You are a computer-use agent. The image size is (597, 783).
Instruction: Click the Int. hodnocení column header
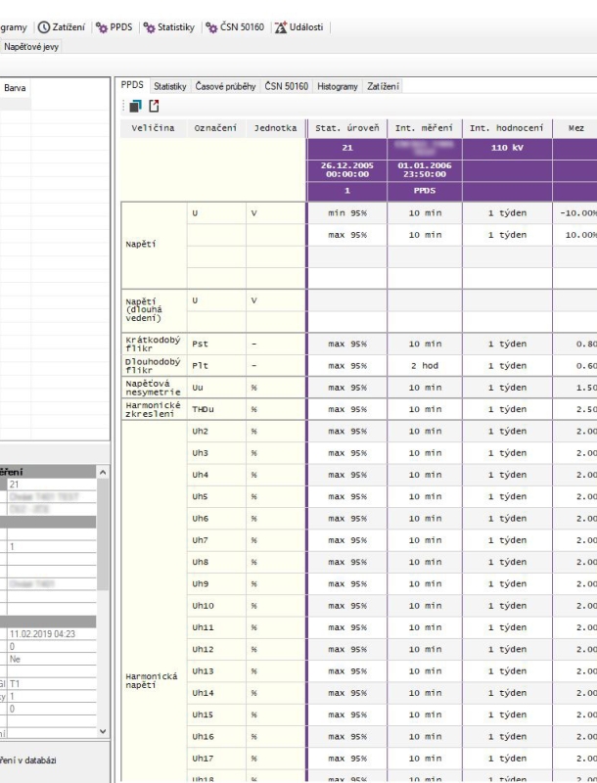(x=507, y=128)
